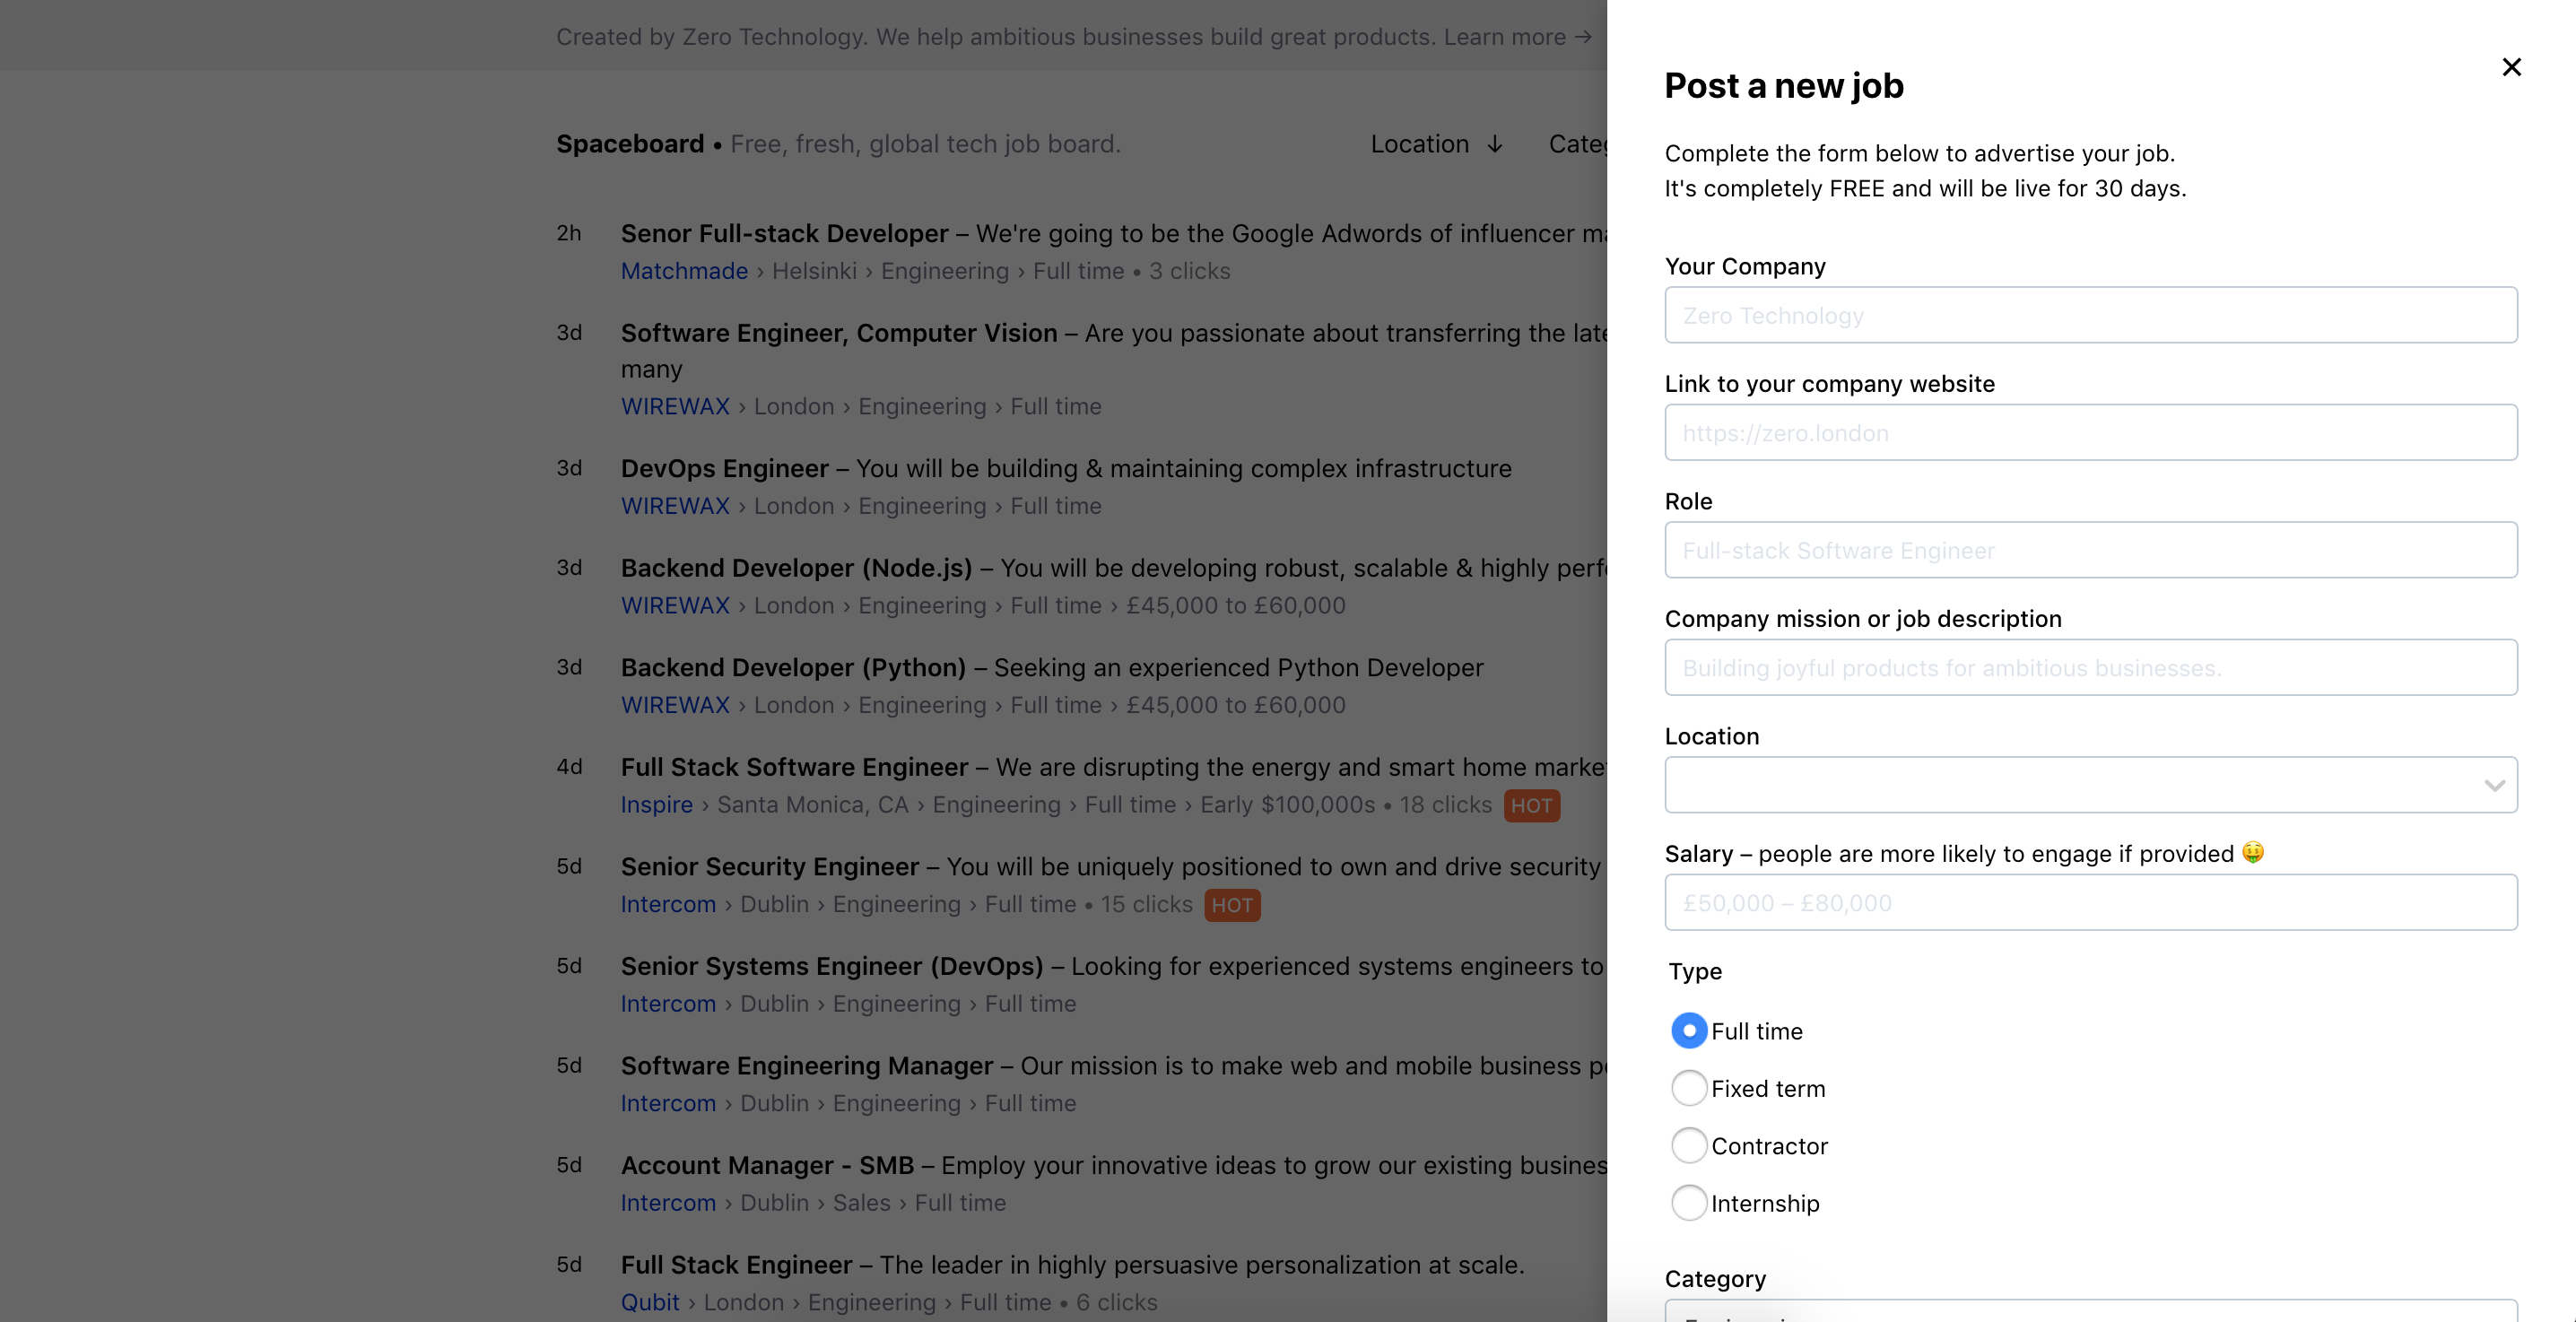This screenshot has width=2576, height=1322.
Task: Click into the Role text field
Action: coord(2090,550)
